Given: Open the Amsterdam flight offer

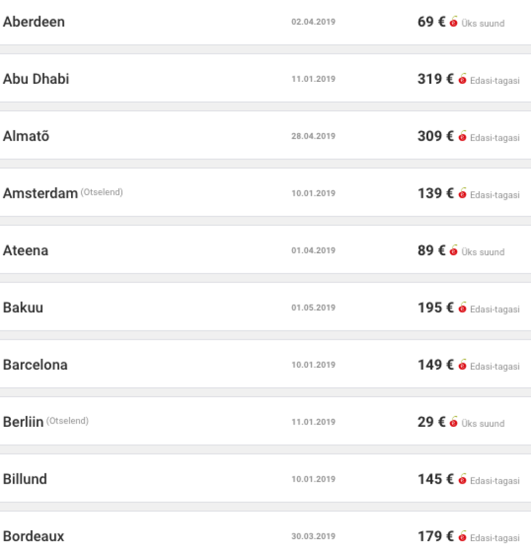Looking at the screenshot, I should click(40, 194).
